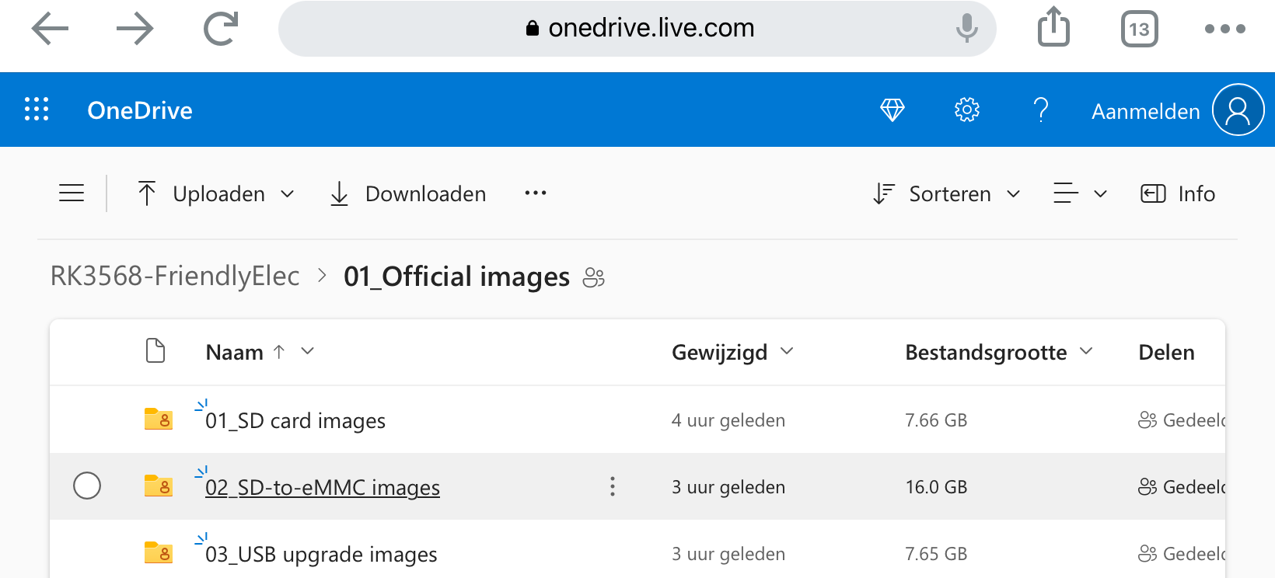Image resolution: width=1275 pixels, height=578 pixels.
Task: Toggle the hamburger navigation menu
Action: pyautogui.click(x=72, y=193)
